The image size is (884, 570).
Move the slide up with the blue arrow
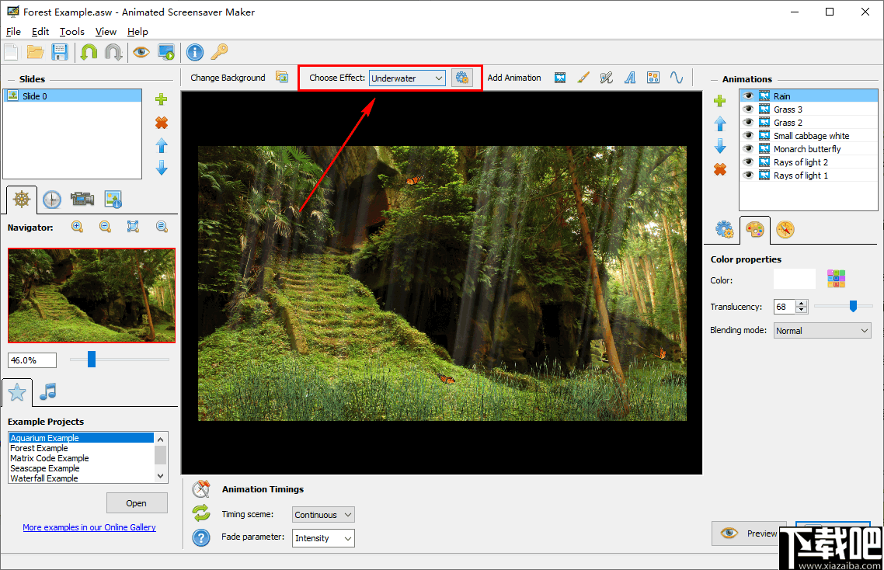tap(162, 145)
